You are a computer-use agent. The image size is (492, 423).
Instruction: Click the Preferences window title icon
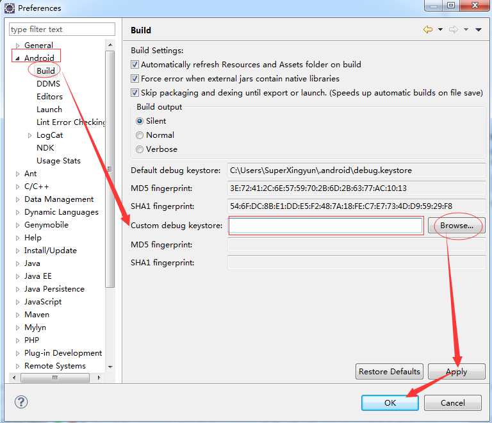pyautogui.click(x=10, y=8)
